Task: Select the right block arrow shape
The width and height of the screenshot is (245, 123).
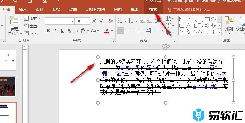Action: tap(207, 25)
